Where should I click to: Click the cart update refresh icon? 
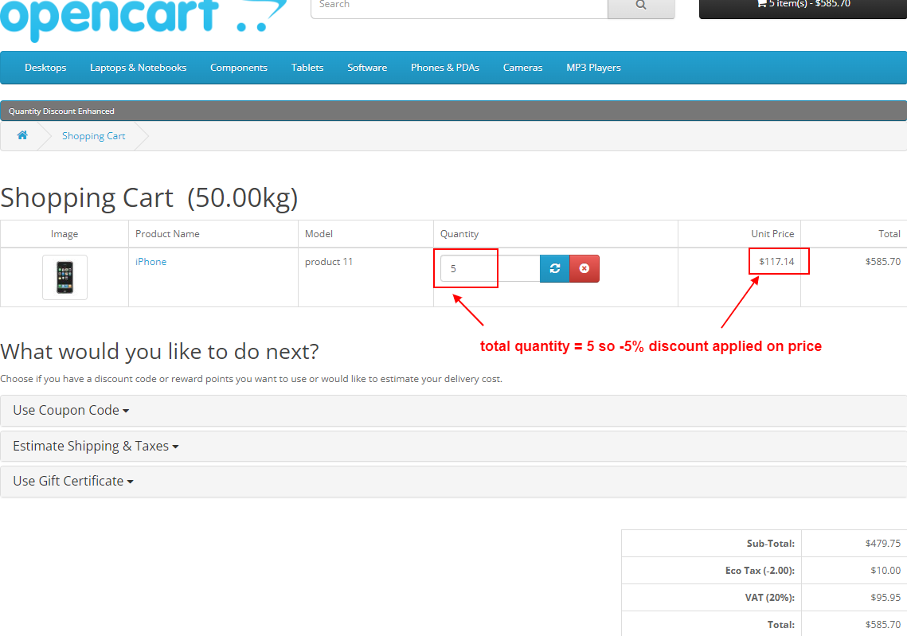pos(555,268)
